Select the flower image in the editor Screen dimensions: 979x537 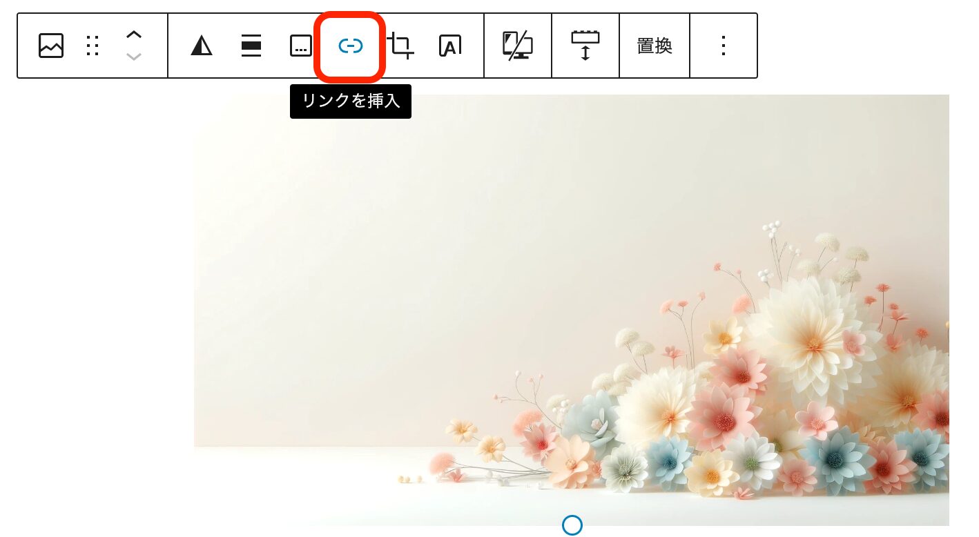pyautogui.click(x=572, y=310)
